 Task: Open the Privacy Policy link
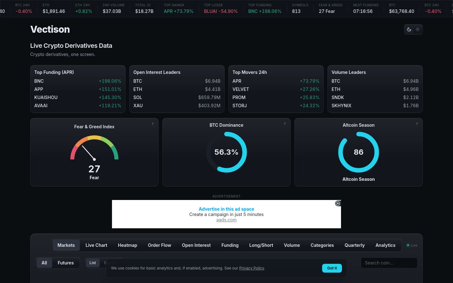(251, 268)
